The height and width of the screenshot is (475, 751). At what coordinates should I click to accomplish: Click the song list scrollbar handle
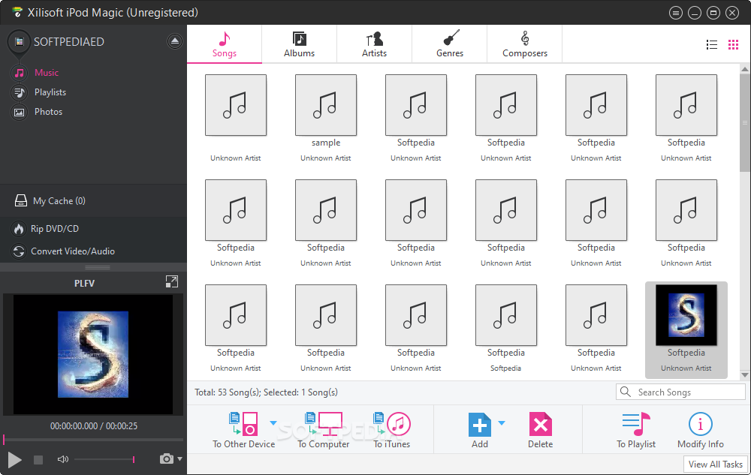coord(745,122)
